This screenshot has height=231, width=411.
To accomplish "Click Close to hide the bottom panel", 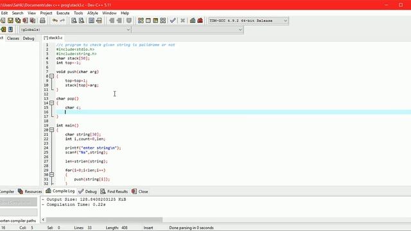I will [x=140, y=191].
